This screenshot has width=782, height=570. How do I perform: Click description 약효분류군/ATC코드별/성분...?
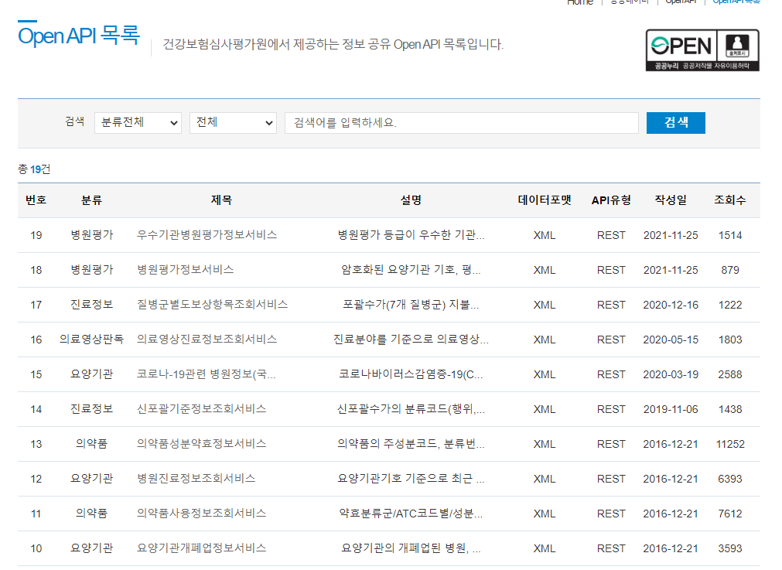click(x=411, y=514)
